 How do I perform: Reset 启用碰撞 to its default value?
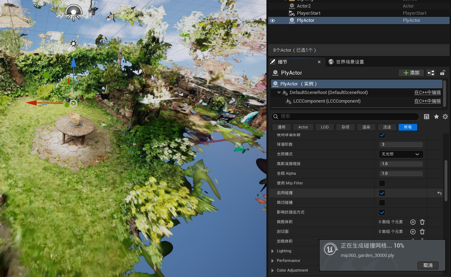440,193
